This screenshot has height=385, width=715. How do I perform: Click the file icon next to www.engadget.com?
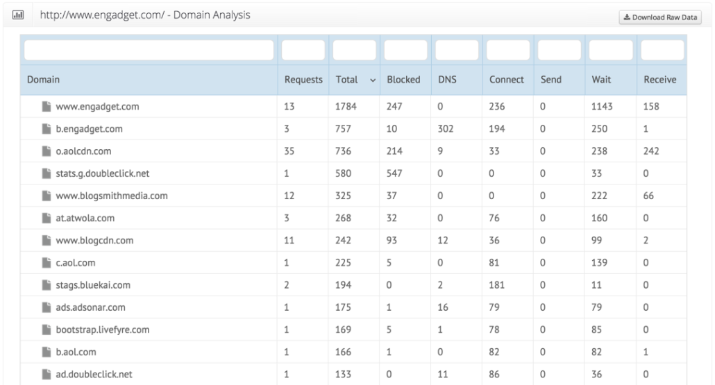pos(46,107)
